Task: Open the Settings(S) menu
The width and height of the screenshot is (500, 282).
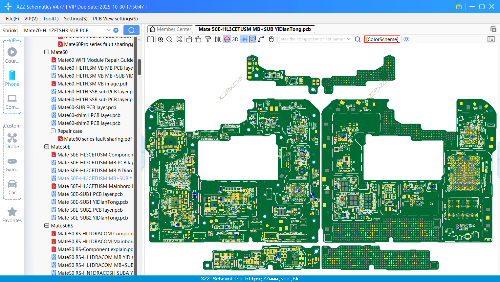Action: 76,19
